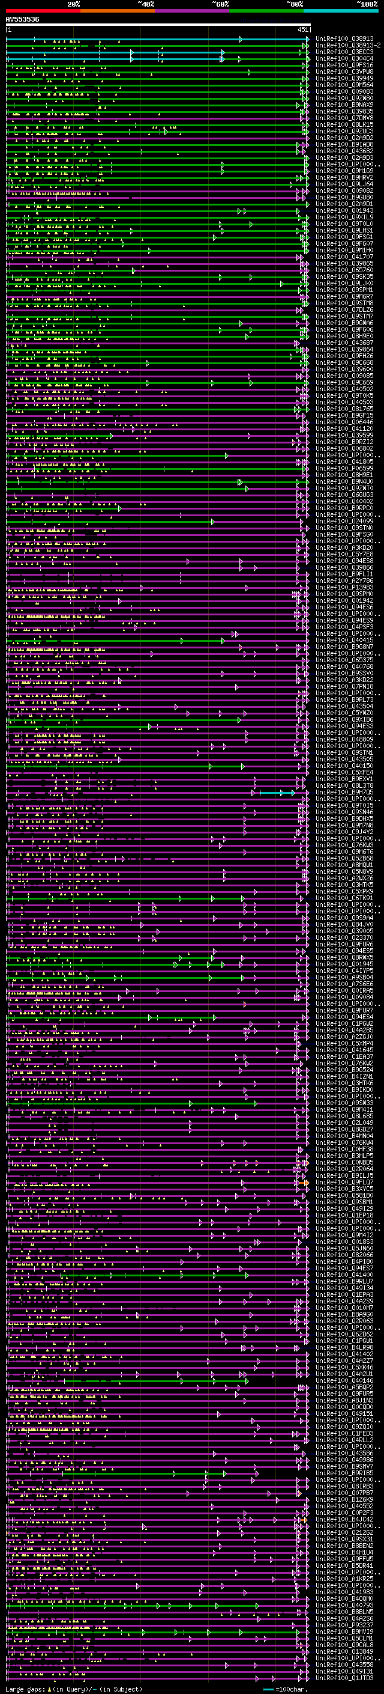This screenshot has width=384, height=1694.
Task: Click orange arrow on UniRef100_B4JC42 row
Action: (x=305, y=1520)
